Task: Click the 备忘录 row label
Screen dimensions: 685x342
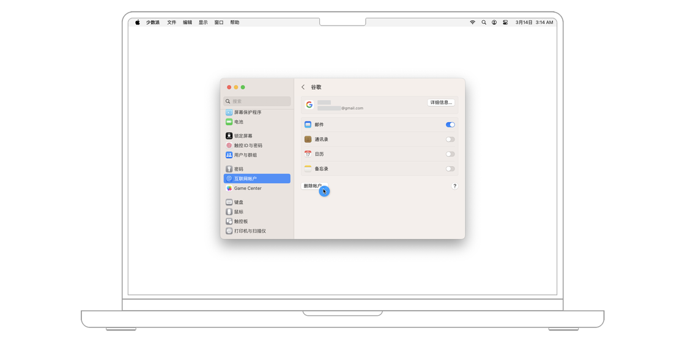Action: 322,169
